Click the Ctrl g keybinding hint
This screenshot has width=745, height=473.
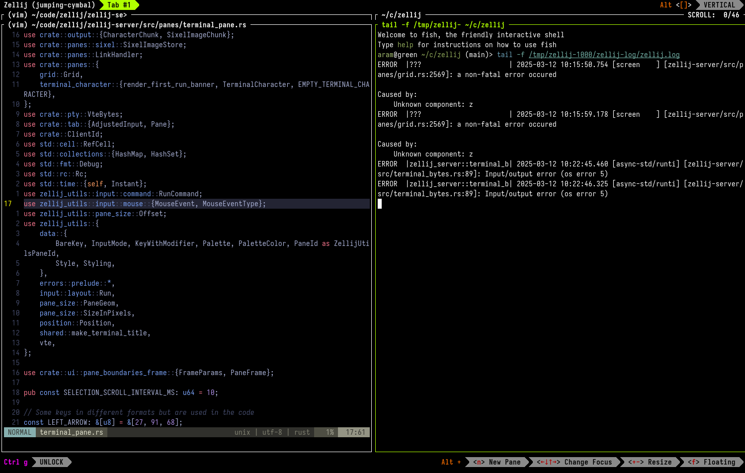click(x=16, y=462)
